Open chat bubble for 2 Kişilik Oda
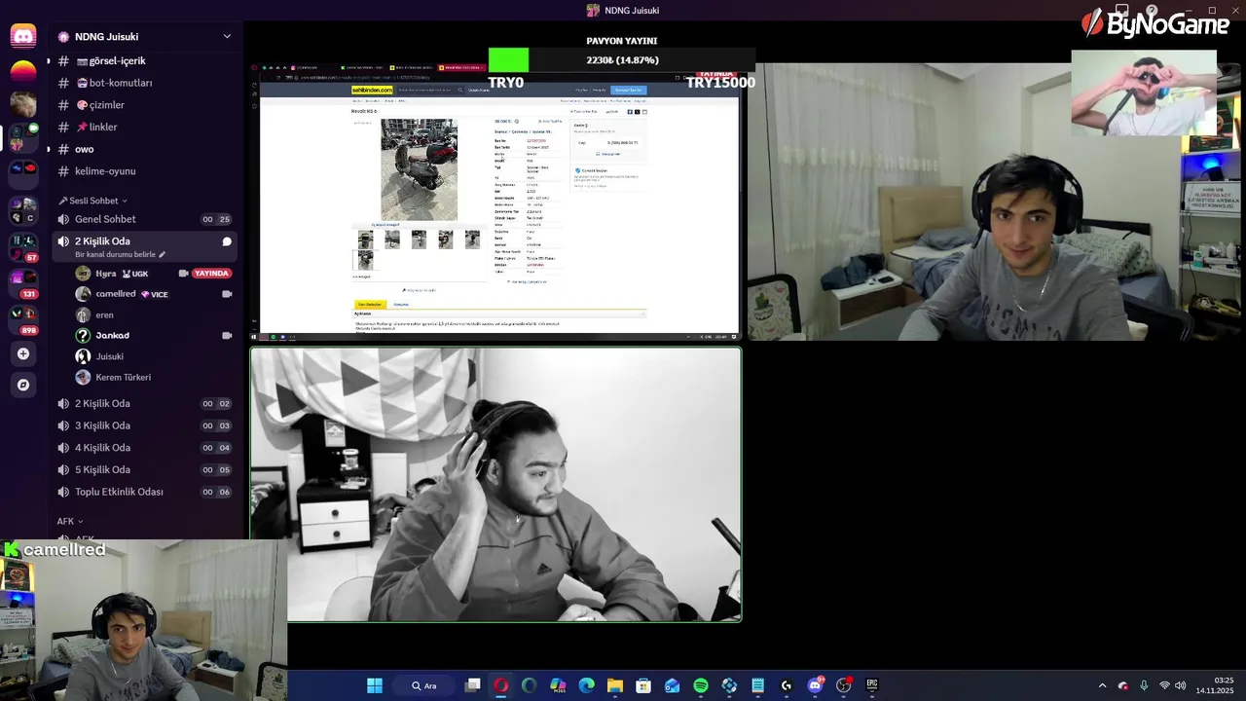Image resolution: width=1246 pixels, height=701 pixels. [x=227, y=241]
